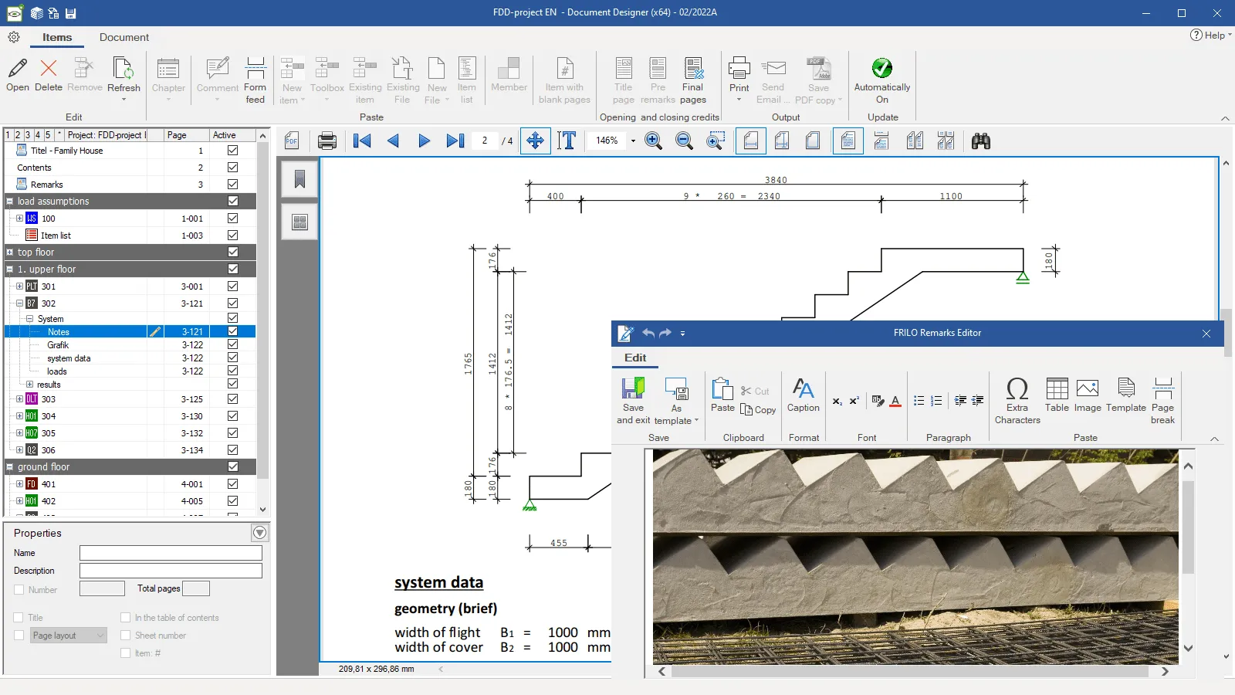Uncheck Active box for Contents row

pyautogui.click(x=232, y=168)
